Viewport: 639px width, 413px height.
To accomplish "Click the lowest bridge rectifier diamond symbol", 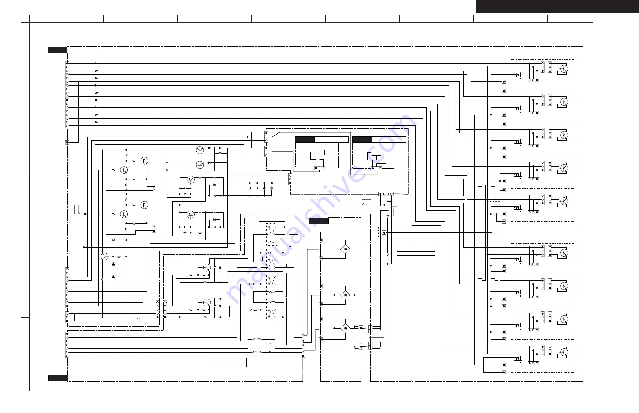I will click(345, 328).
